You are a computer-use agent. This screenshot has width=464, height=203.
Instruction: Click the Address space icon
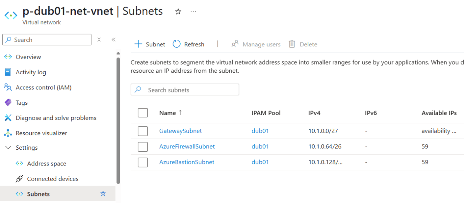[19, 164]
